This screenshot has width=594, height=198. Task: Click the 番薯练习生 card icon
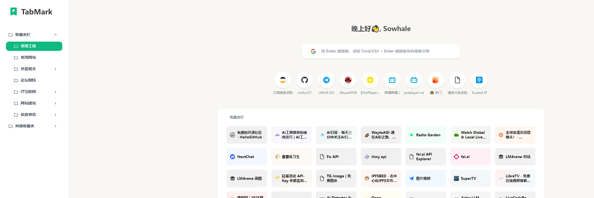277,157
